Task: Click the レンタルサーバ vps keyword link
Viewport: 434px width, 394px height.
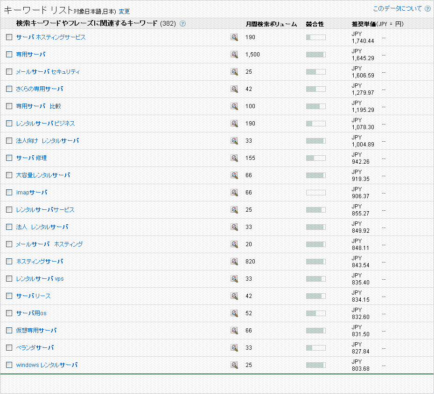Action: click(40, 279)
